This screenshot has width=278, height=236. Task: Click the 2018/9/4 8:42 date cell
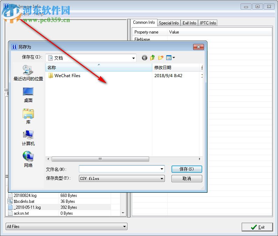pos(168,76)
